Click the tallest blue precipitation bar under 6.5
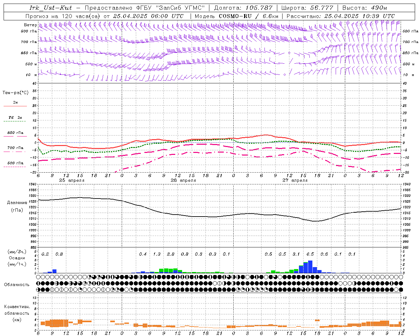Image resolution: width=420 pixels, height=336 pixels. (x=310, y=267)
